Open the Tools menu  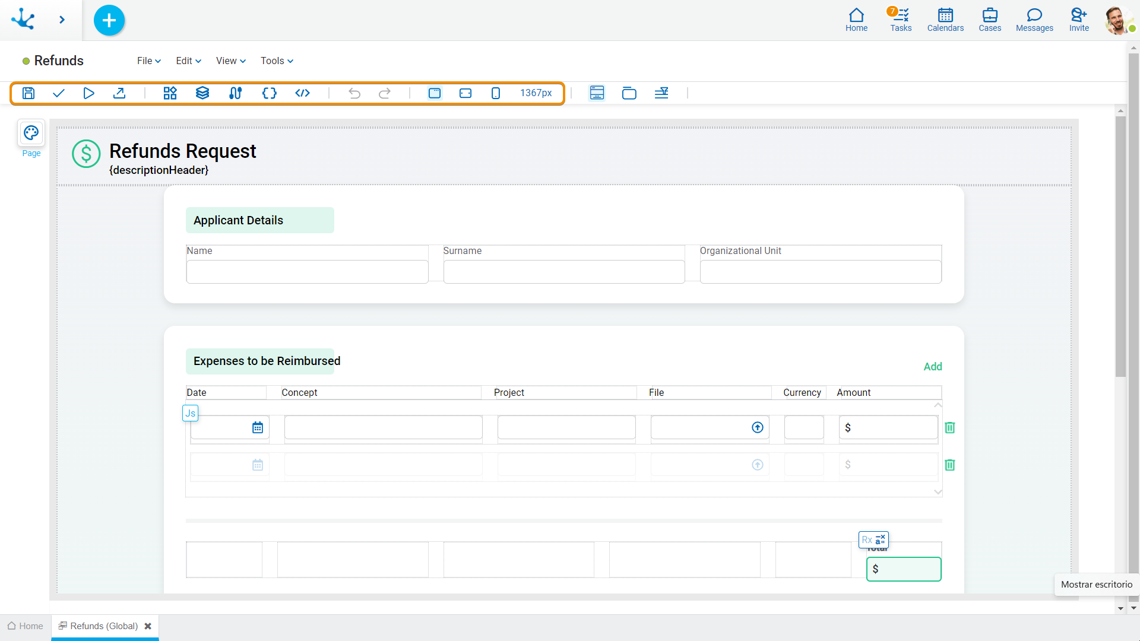pos(277,61)
